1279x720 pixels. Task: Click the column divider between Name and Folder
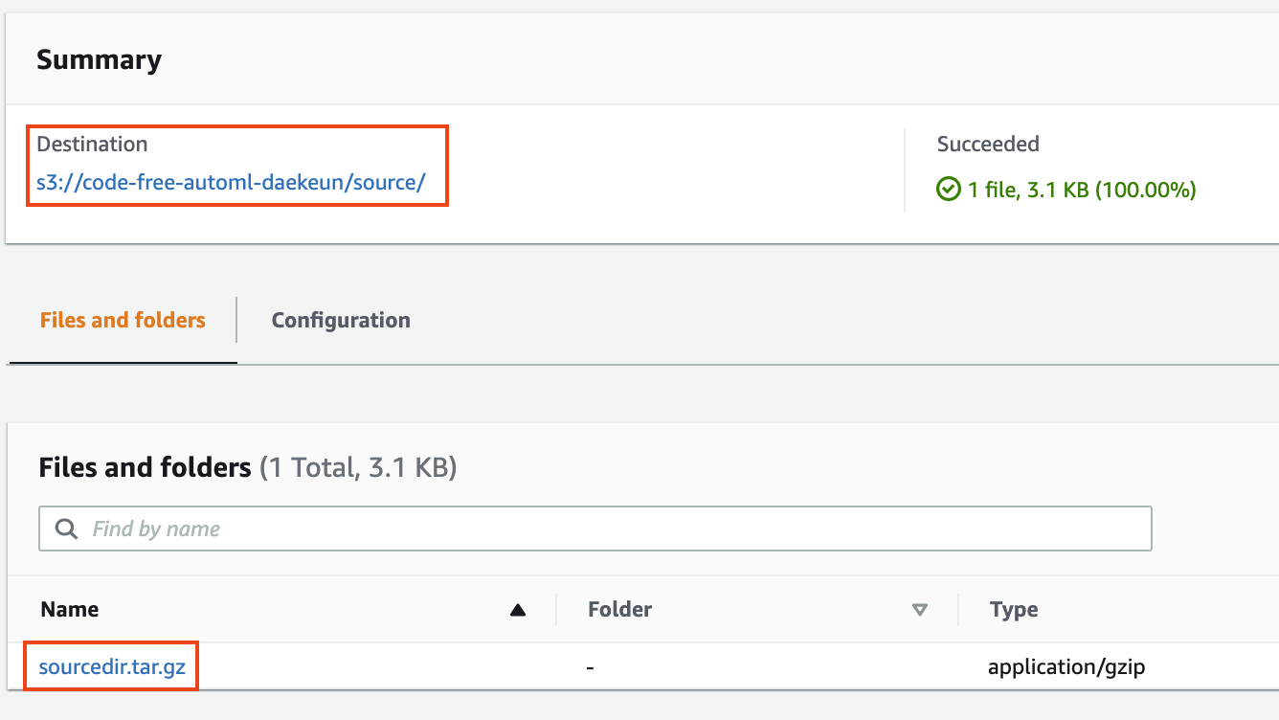tap(556, 609)
